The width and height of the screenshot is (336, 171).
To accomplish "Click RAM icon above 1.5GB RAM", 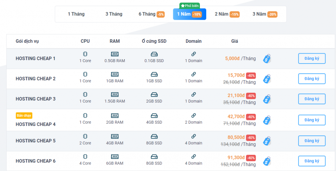I will (115, 94).
